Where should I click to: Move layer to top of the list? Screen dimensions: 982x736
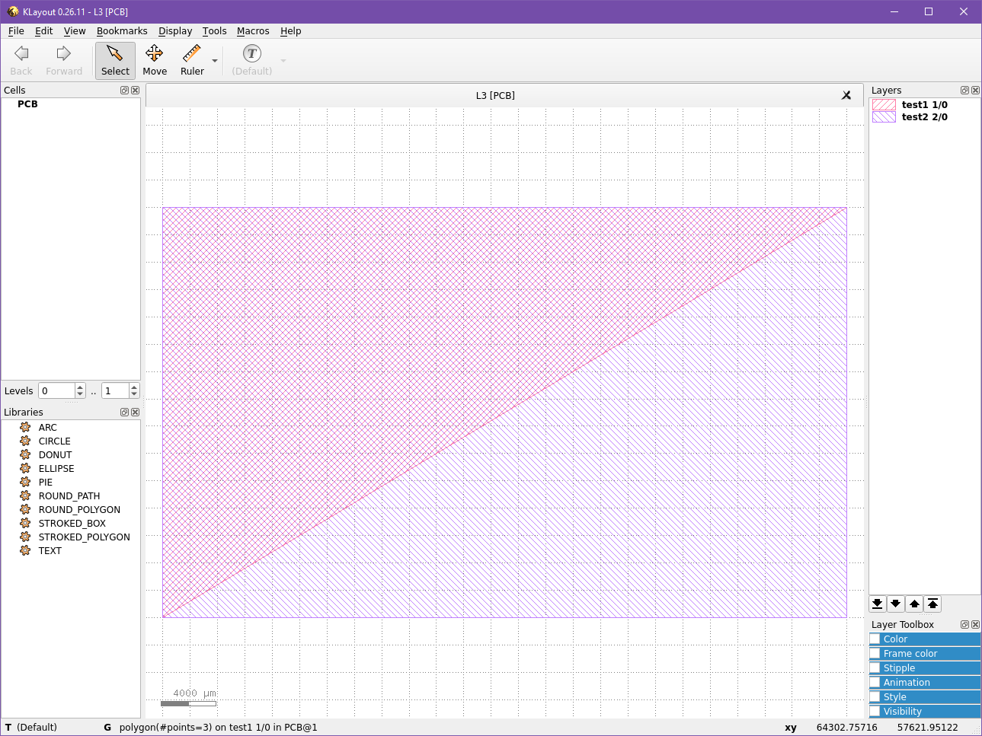pos(932,604)
